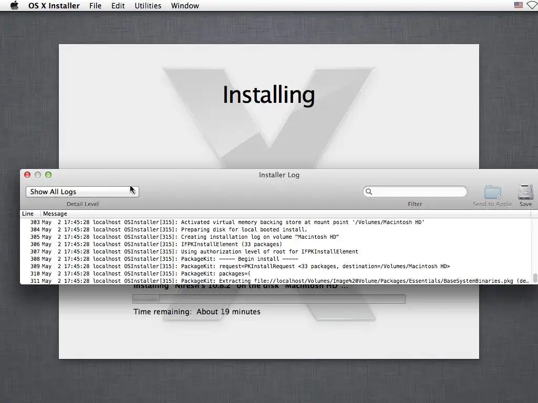Click the Detail Level label
Image resolution: width=538 pixels, height=403 pixels.
pyautogui.click(x=82, y=204)
